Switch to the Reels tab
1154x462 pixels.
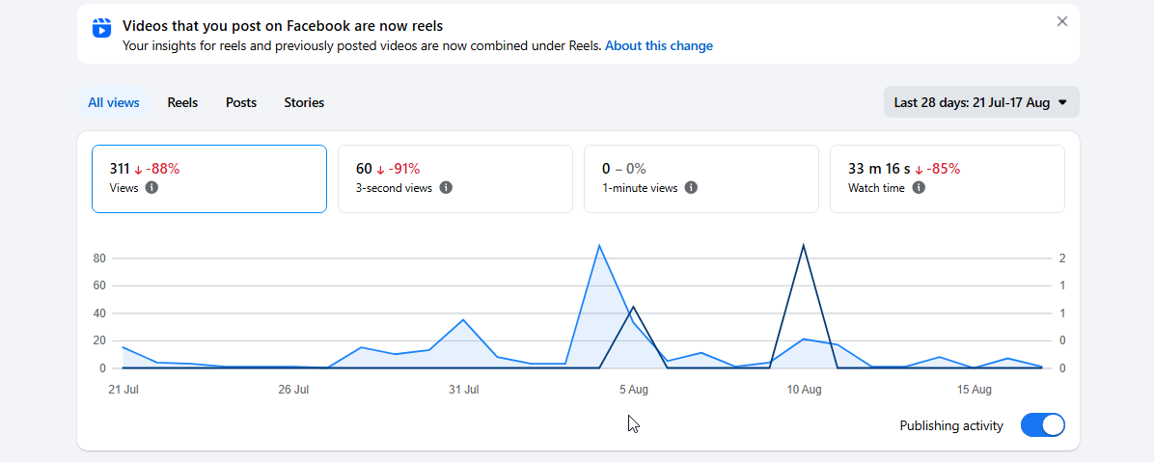pos(182,102)
